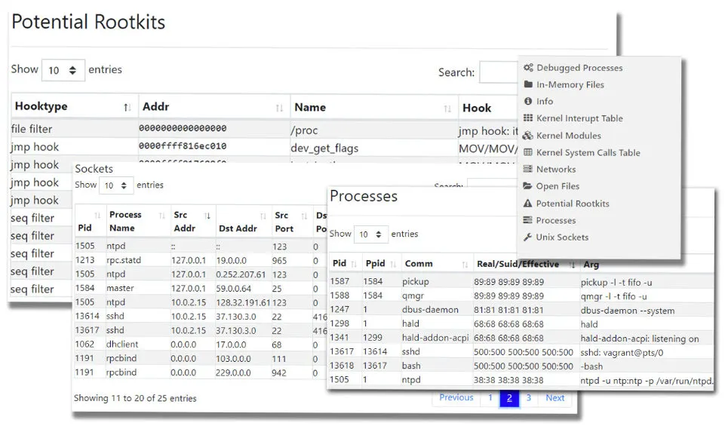Click the In-Memory Files folder icon
The image size is (725, 438).
(x=528, y=84)
